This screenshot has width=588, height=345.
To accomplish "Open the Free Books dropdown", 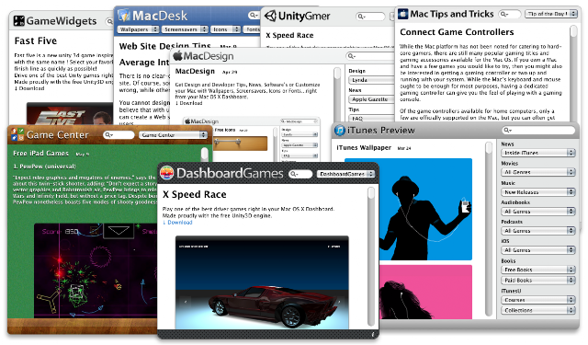I will coord(537,270).
